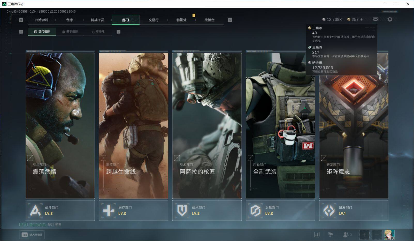414x241 pixels.
Task: Click the A key hint icon
Action: point(21,32)
